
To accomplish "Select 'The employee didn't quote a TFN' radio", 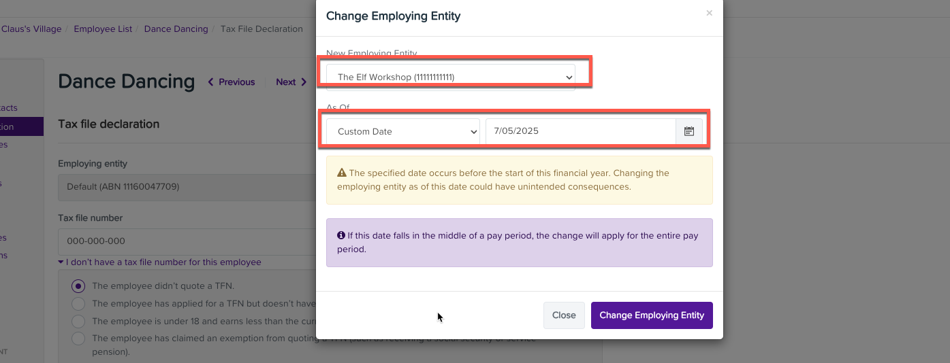I will coord(78,286).
